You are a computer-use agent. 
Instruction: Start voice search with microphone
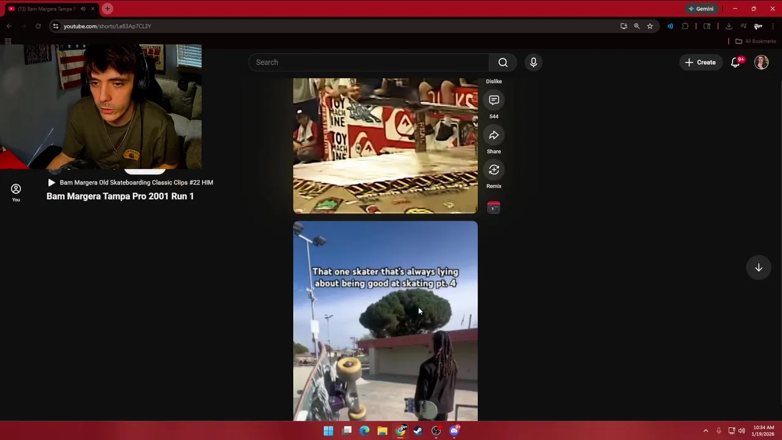click(533, 62)
